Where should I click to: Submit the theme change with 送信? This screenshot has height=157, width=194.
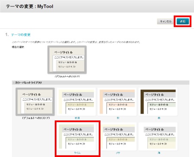pyautogui.click(x=183, y=22)
